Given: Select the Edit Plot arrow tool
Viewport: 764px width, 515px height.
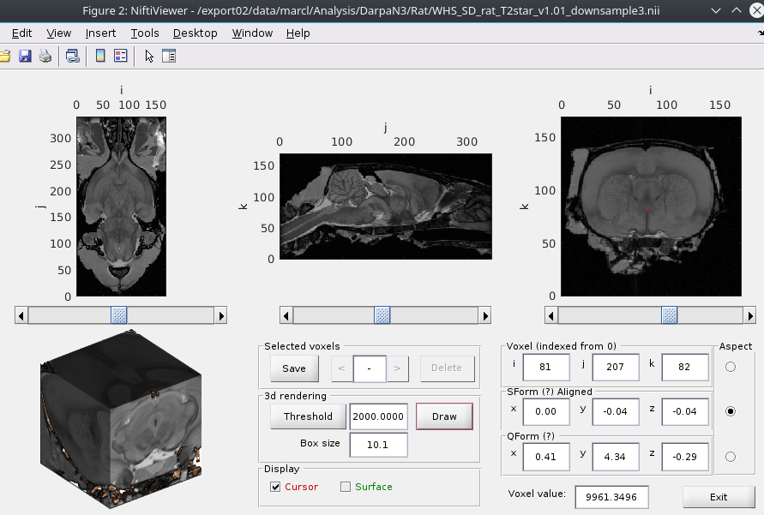Looking at the screenshot, I should (148, 55).
